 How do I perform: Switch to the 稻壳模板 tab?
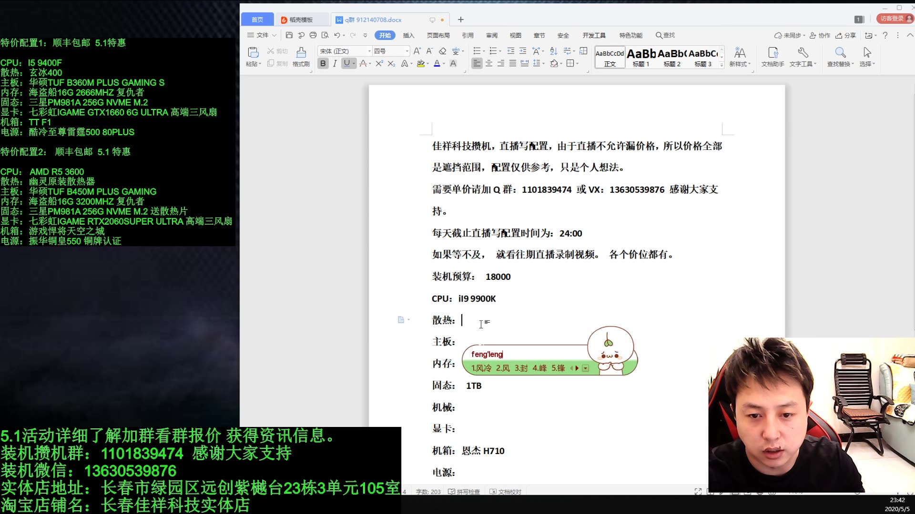[302, 20]
